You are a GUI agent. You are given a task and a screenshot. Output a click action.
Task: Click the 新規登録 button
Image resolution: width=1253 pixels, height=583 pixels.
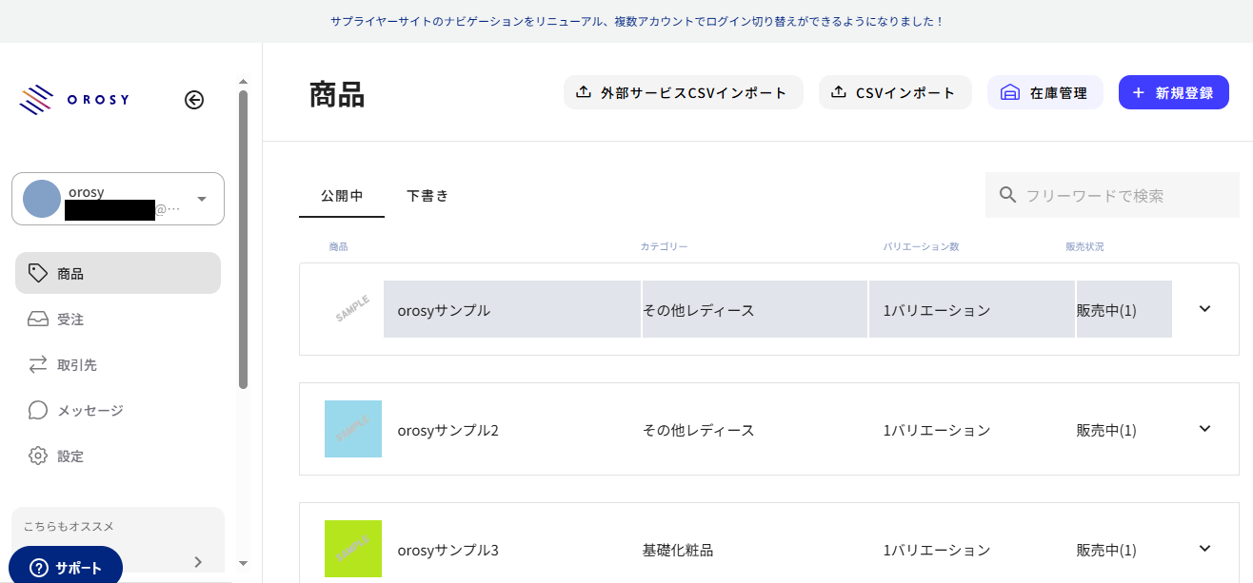coord(1173,93)
